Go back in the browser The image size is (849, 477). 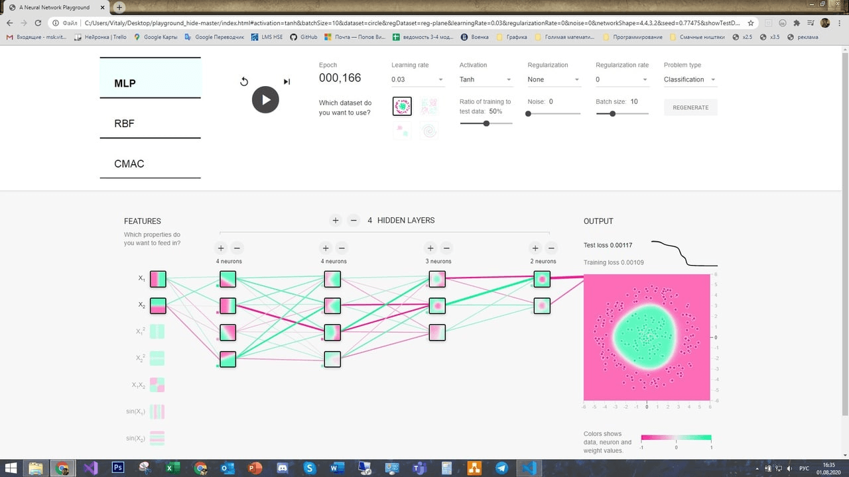coord(10,23)
